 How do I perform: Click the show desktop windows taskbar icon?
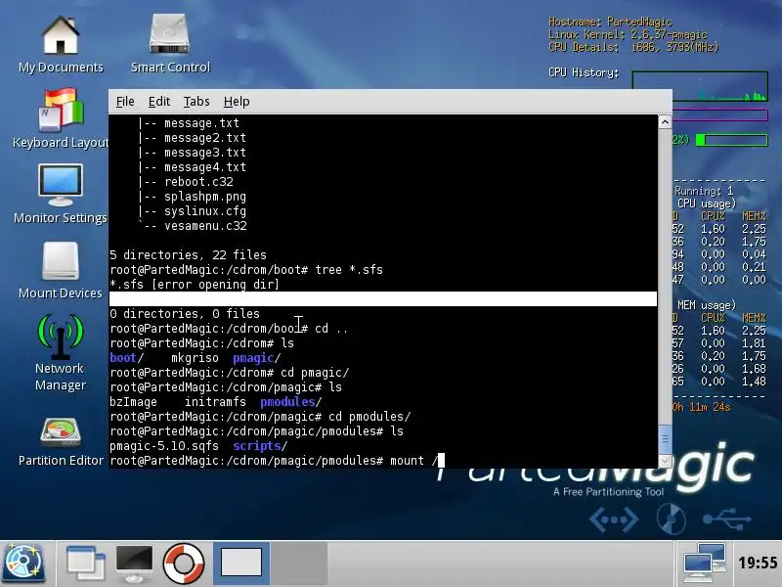click(x=86, y=564)
